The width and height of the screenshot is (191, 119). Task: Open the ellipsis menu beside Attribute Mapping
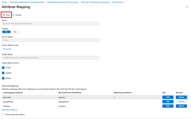[x=35, y=7]
